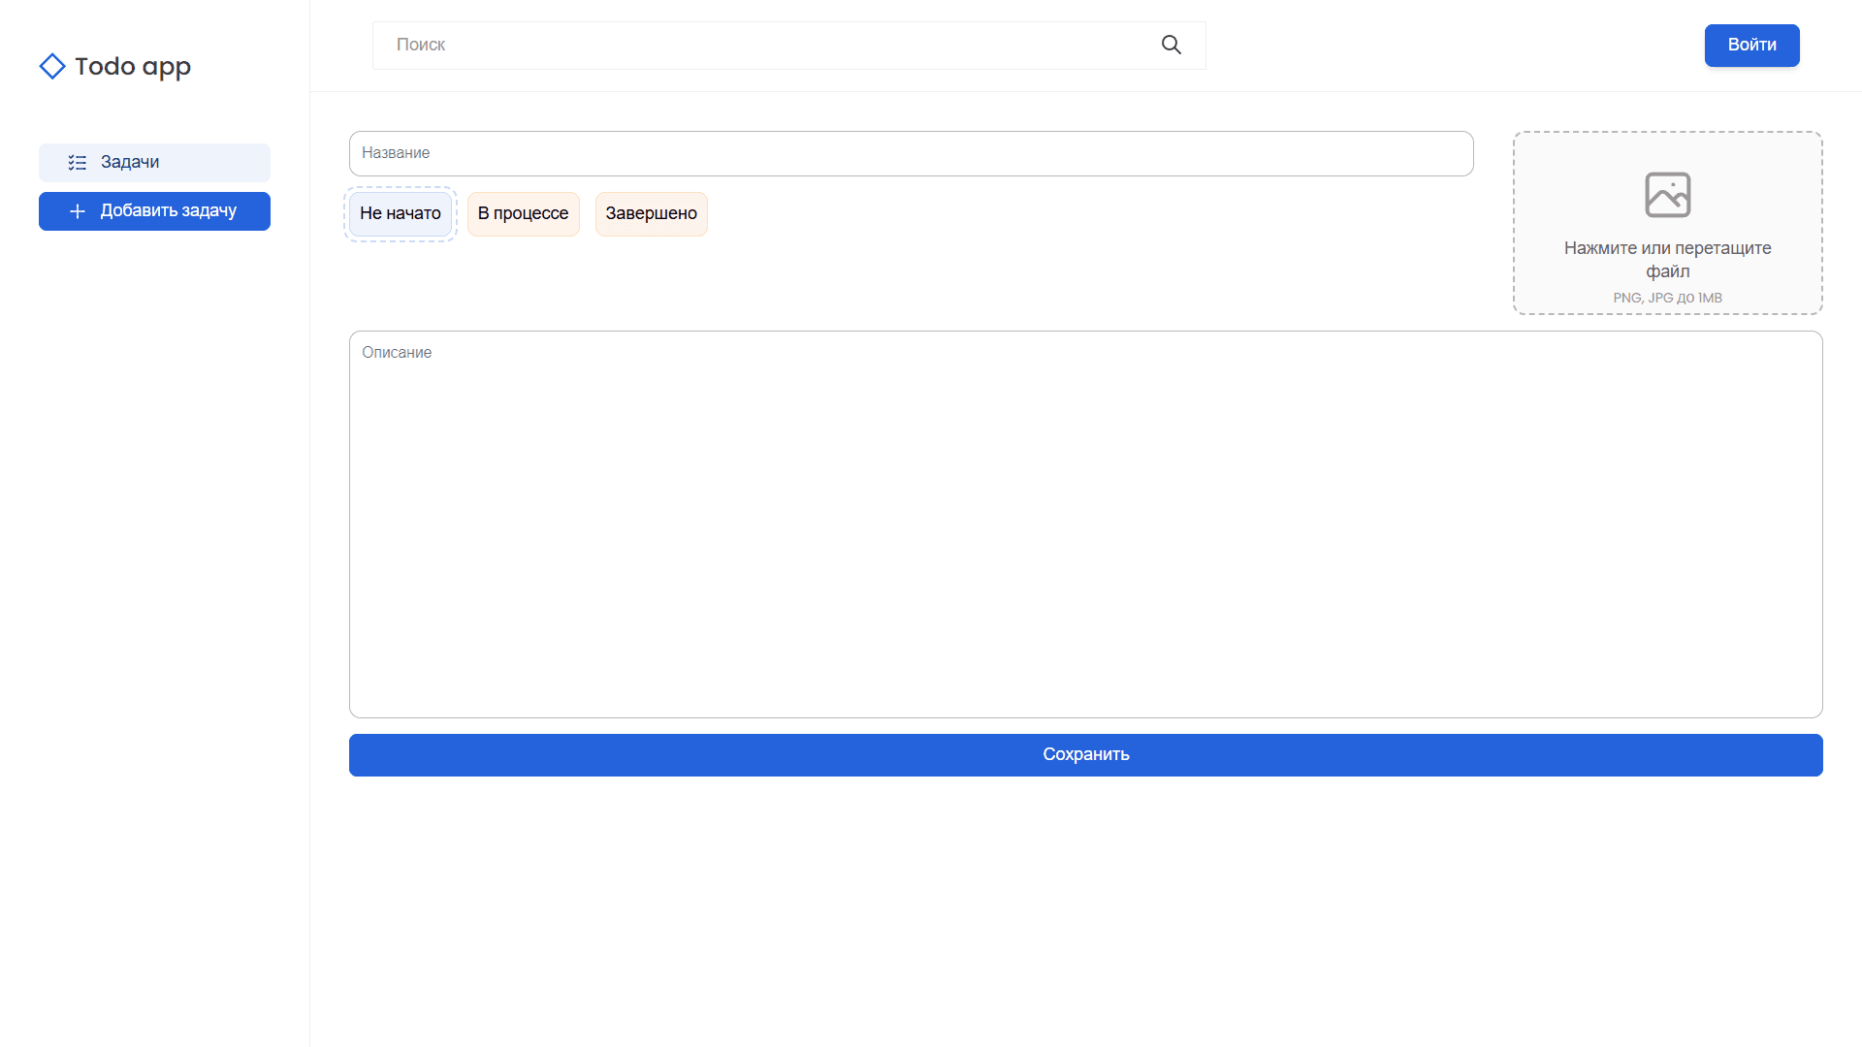Click the image upload placeholder icon
This screenshot has width=1862, height=1047.
[1667, 195]
